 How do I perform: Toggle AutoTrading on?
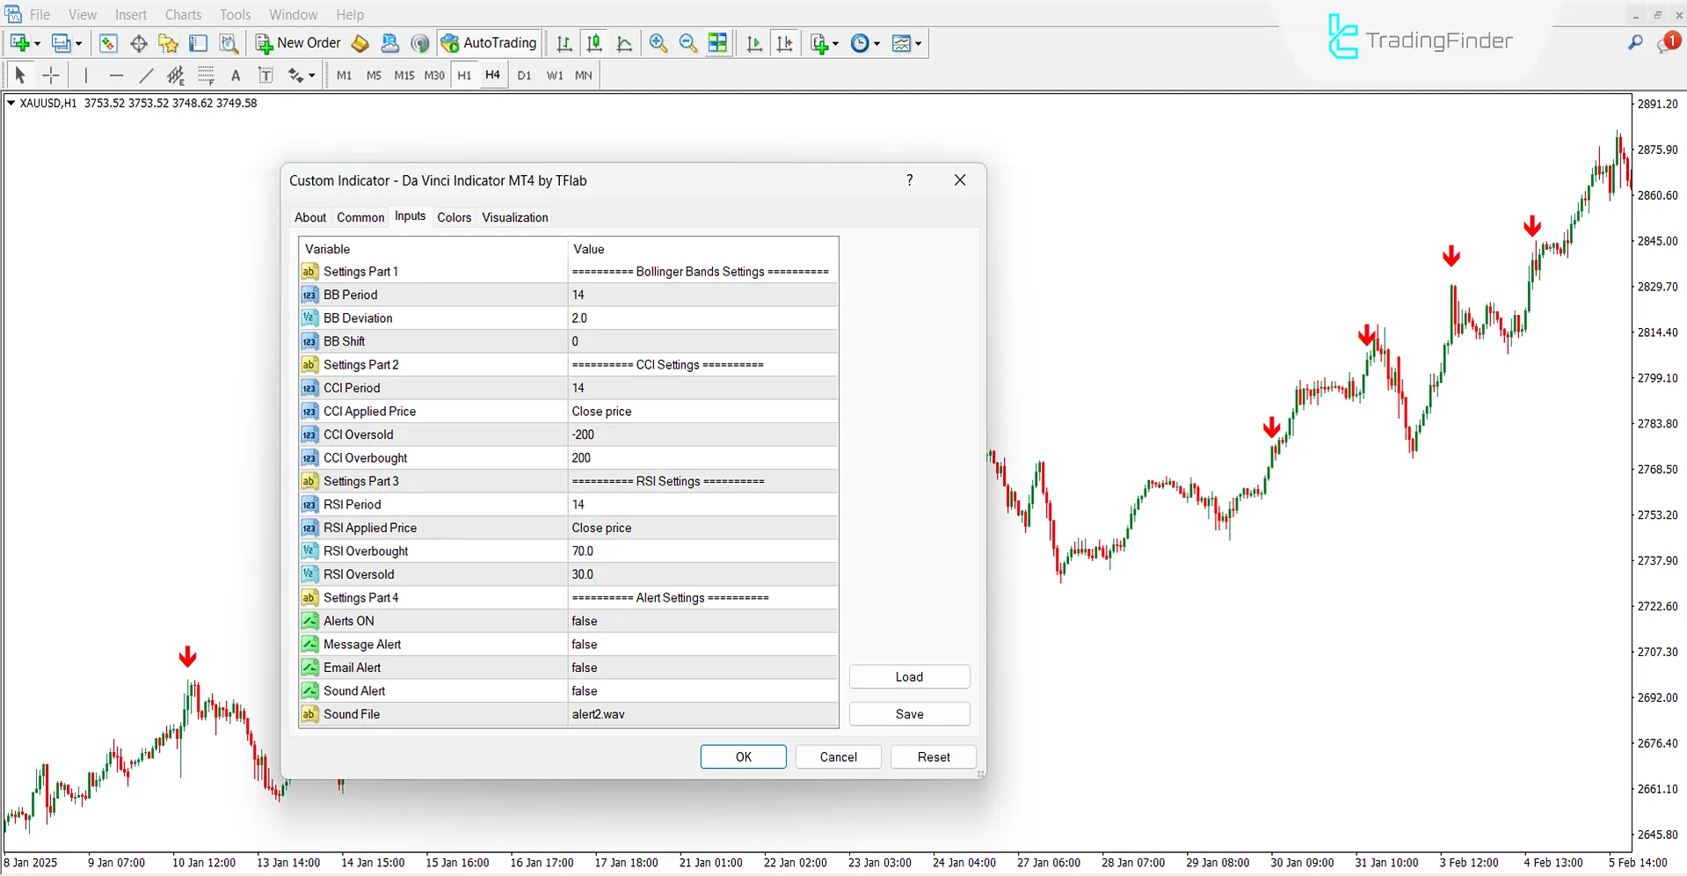[x=489, y=42]
